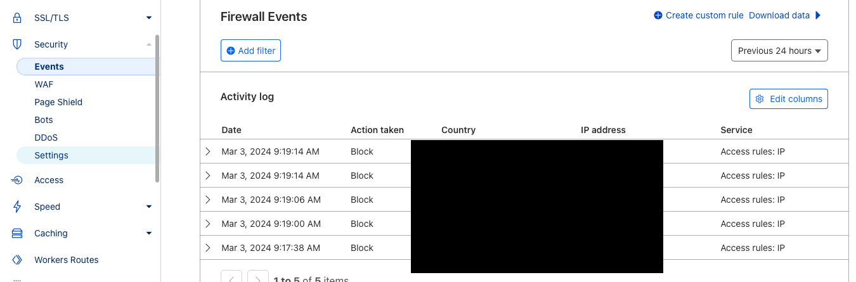Go to next page of activity log
Image resolution: width=856 pixels, height=282 pixels.
tap(257, 279)
